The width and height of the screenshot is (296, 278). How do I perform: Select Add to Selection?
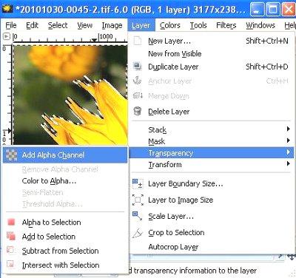(x=65, y=237)
